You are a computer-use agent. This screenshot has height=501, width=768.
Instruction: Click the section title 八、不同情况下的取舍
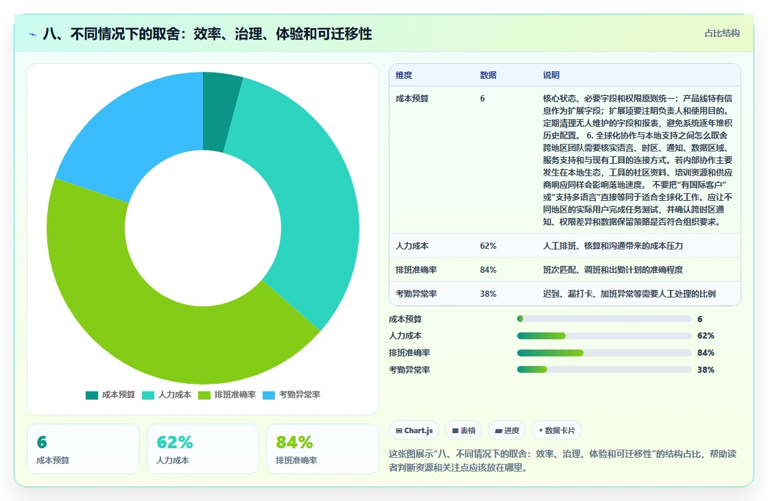click(x=208, y=34)
